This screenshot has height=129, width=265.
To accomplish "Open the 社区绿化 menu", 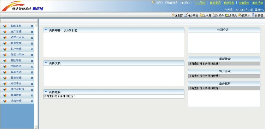I will [x=17, y=60].
